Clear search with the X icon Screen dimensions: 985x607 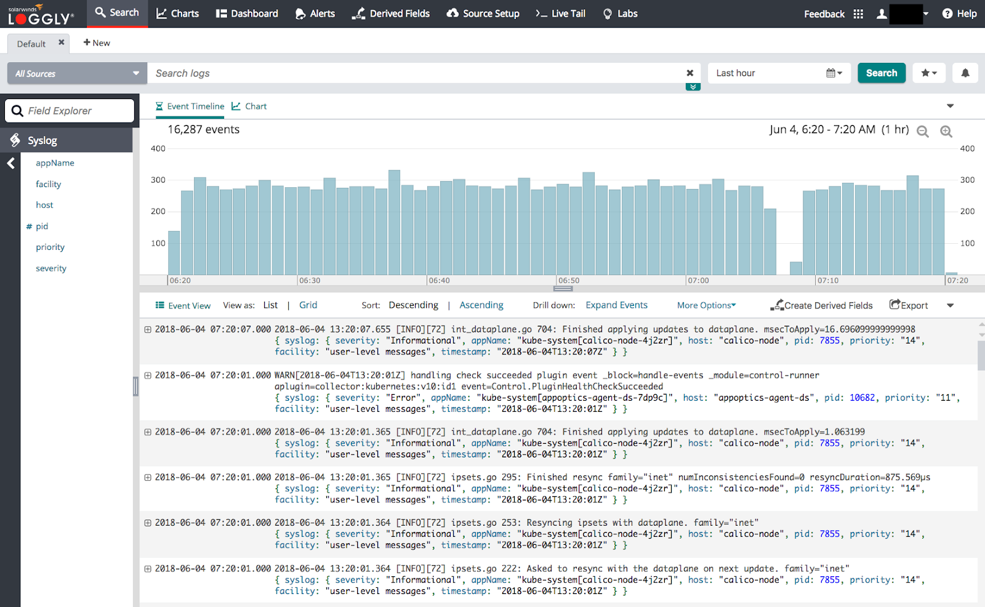pos(689,73)
